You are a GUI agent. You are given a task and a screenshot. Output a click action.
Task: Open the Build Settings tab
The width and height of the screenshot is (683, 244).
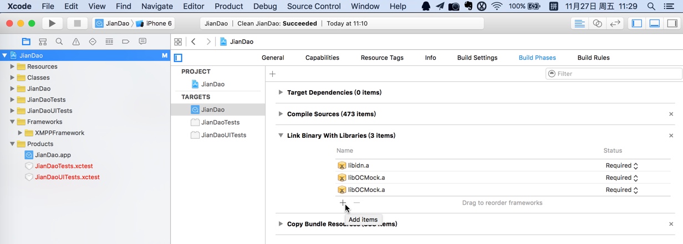click(x=477, y=58)
